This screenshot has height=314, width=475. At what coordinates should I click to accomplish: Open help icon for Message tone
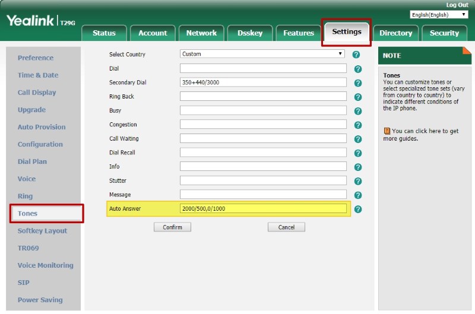pyautogui.click(x=358, y=195)
